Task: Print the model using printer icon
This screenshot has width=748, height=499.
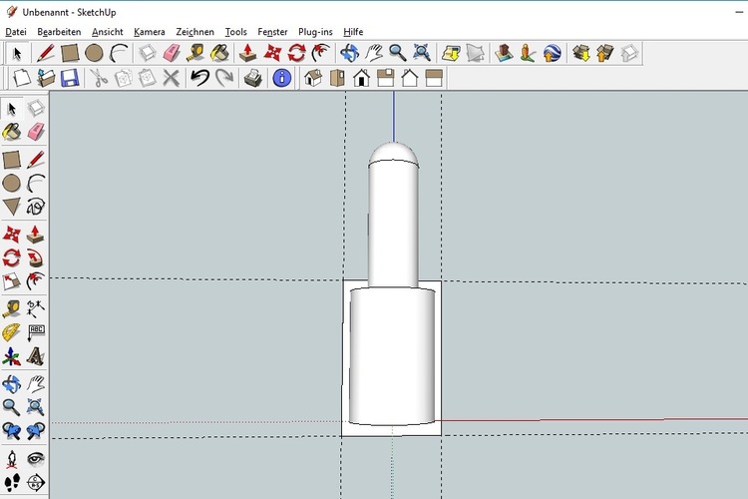Action: pos(253,78)
